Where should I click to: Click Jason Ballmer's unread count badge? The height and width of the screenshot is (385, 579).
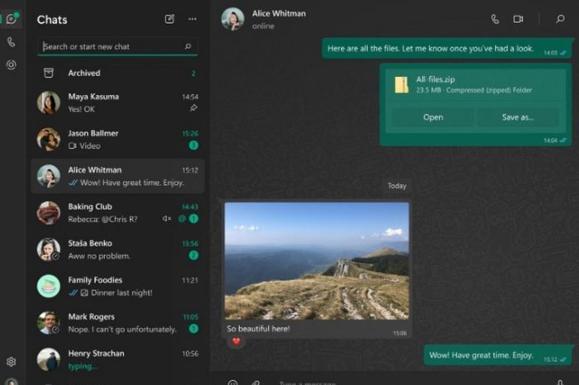(194, 145)
